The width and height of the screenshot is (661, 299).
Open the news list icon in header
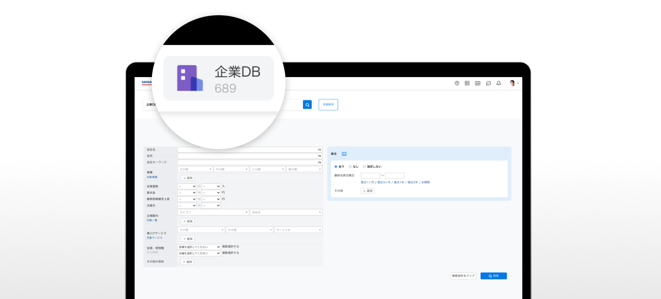[467, 83]
